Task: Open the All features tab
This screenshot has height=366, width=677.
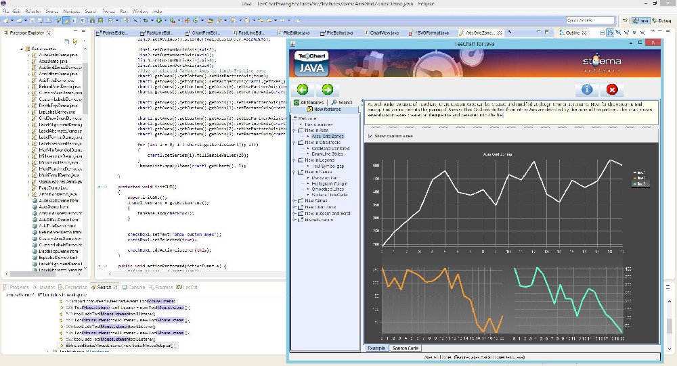Action: point(309,102)
